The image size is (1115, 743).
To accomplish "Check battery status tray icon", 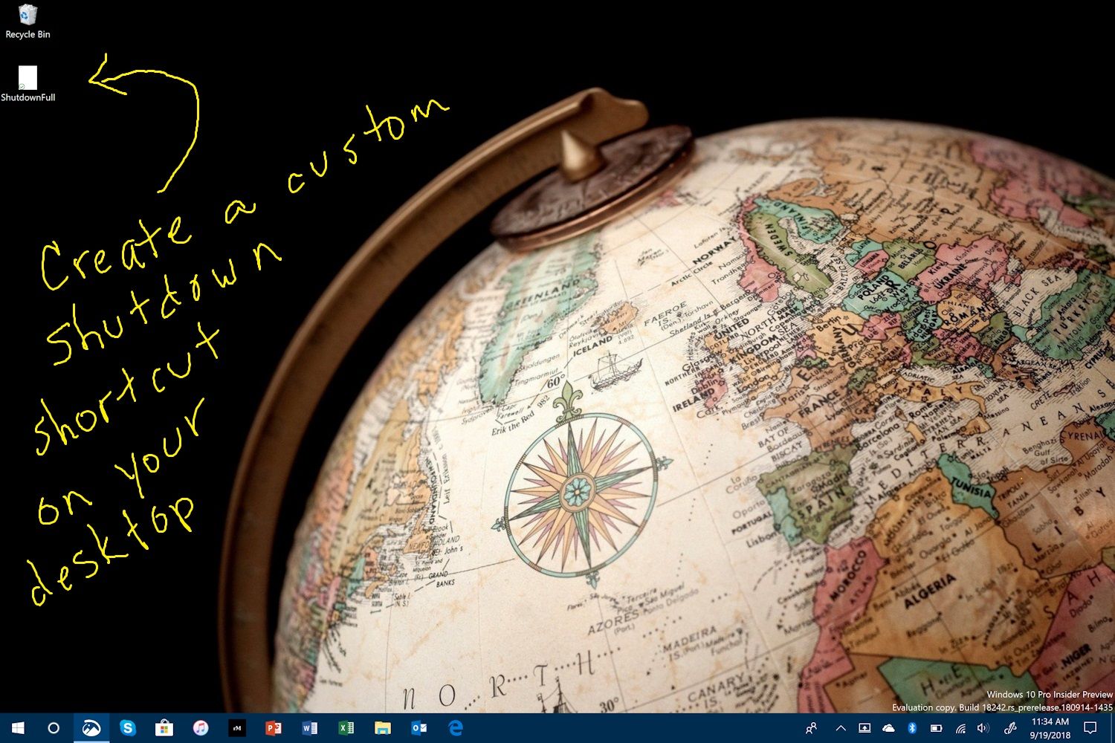I will (x=937, y=728).
